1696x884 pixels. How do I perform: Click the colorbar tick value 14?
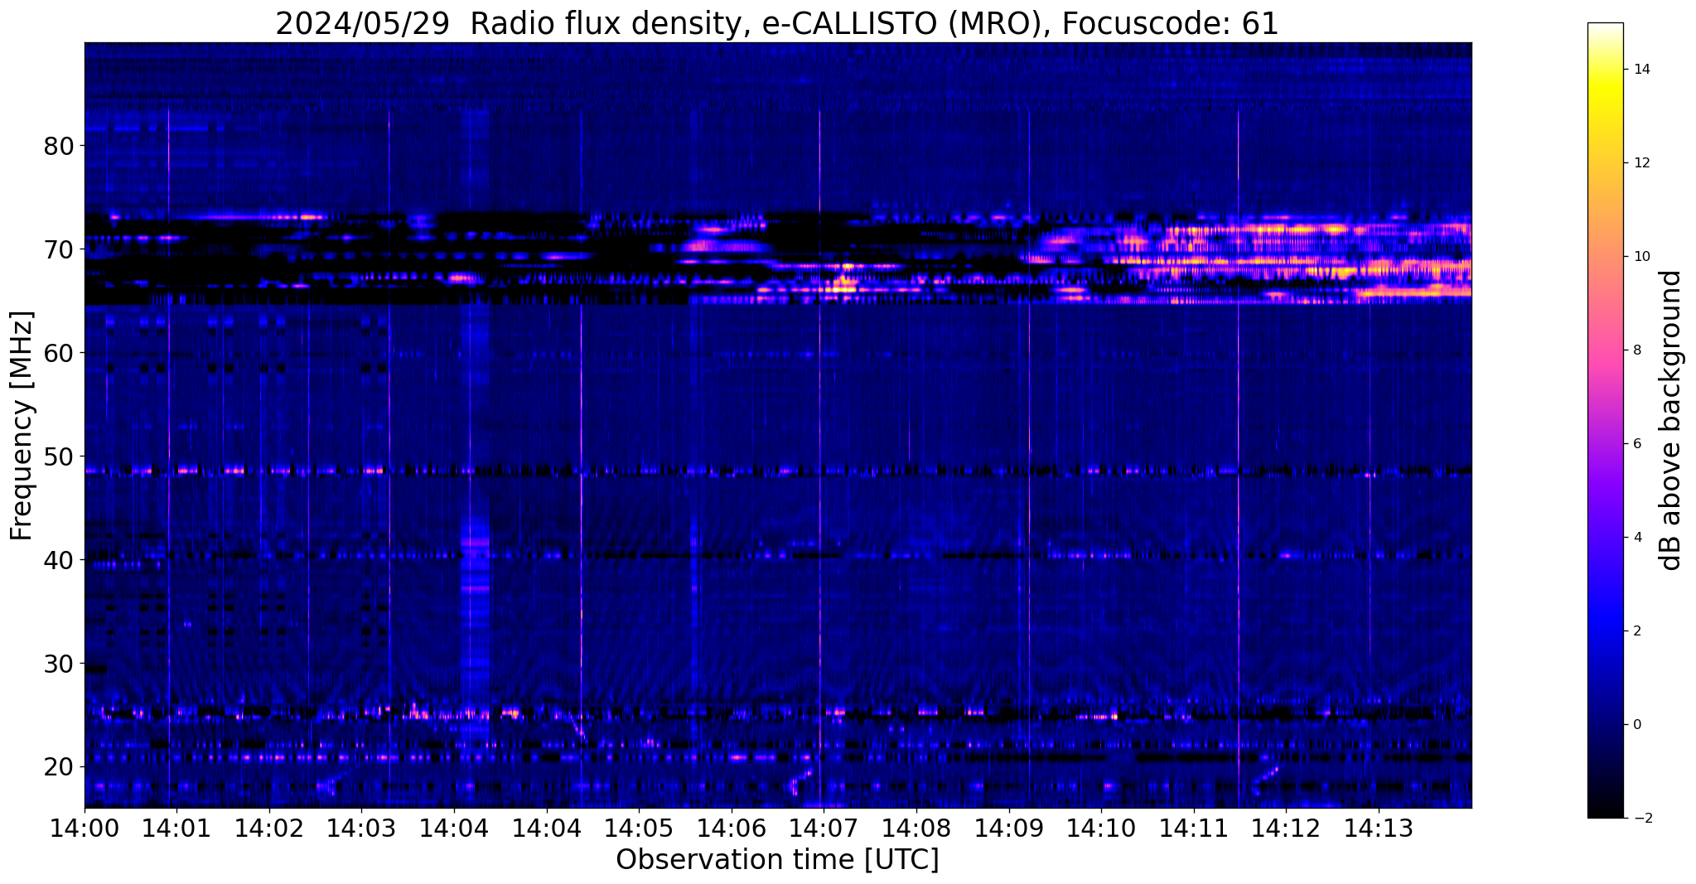pos(1640,70)
